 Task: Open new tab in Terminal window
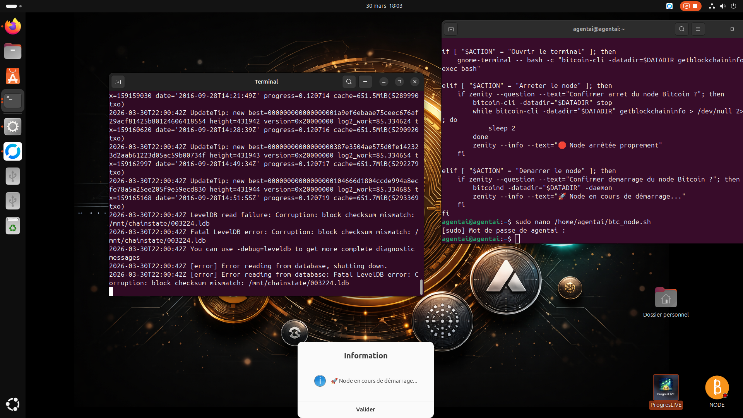click(118, 82)
